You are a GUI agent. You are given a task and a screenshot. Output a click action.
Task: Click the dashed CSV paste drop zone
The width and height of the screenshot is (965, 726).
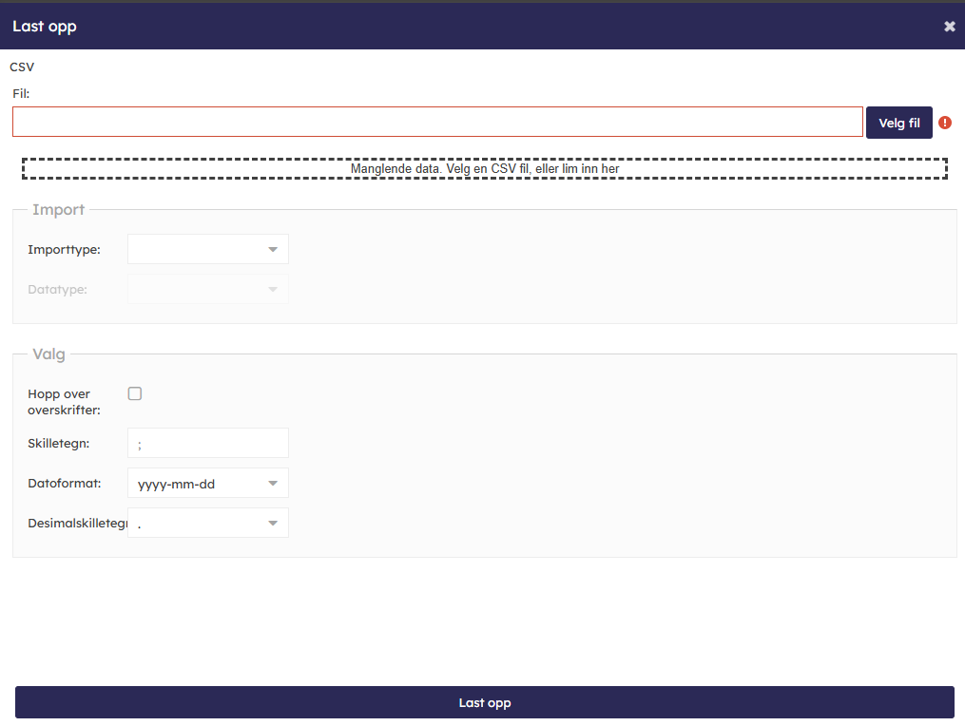(x=484, y=169)
